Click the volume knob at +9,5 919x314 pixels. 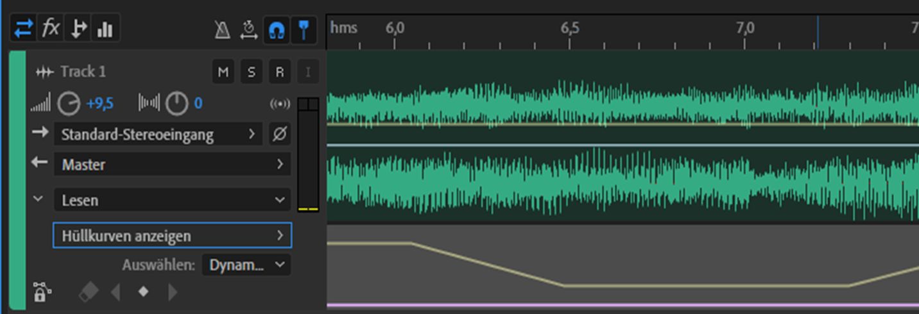pos(69,103)
